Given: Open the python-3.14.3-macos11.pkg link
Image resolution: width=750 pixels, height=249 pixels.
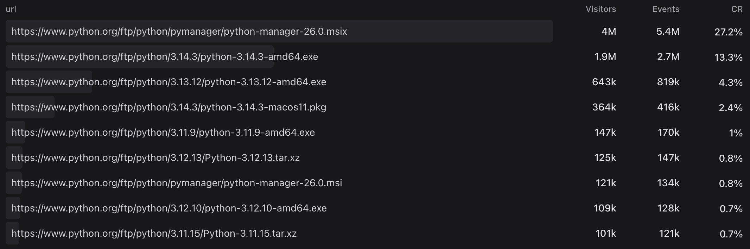Looking at the screenshot, I should tap(169, 107).
